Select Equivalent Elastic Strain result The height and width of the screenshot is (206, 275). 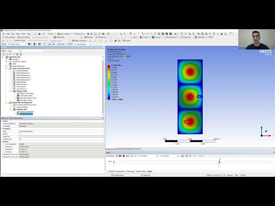tap(28, 98)
